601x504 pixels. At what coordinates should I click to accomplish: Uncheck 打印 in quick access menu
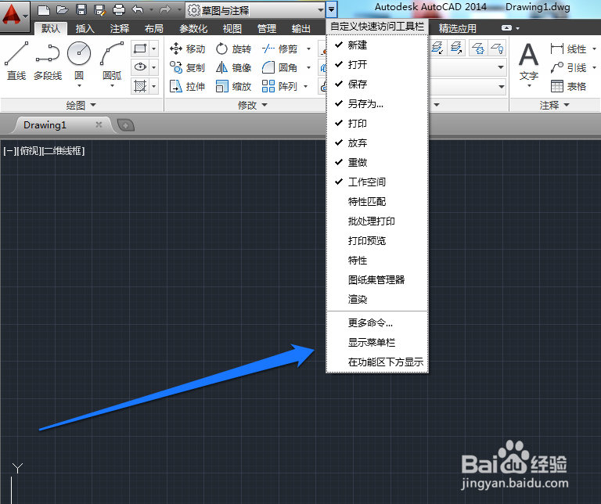coord(377,124)
